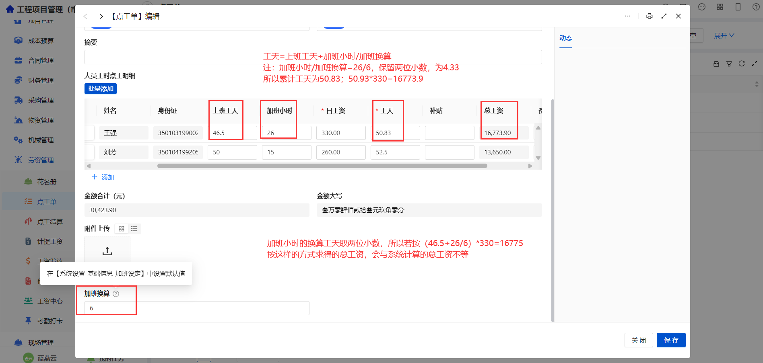This screenshot has width=763, height=363.
Task: Open the 现场管理 sidebar menu
Action: [x=40, y=342]
